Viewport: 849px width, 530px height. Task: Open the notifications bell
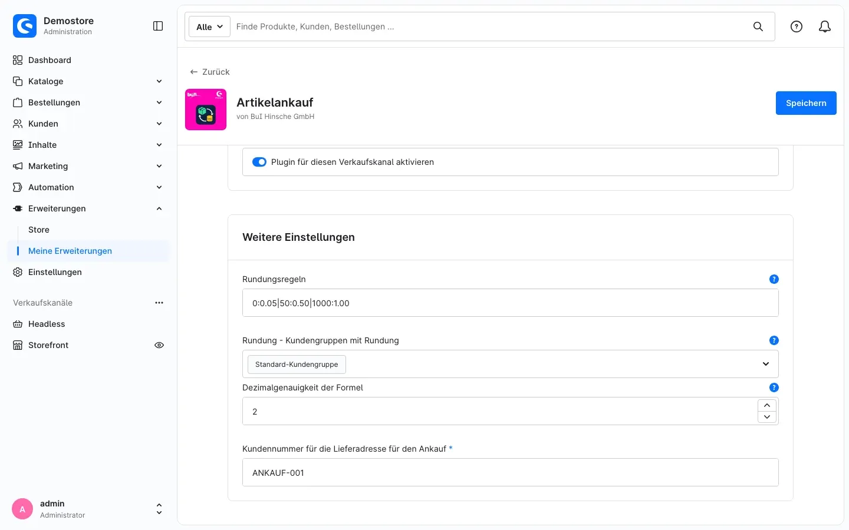point(825,26)
